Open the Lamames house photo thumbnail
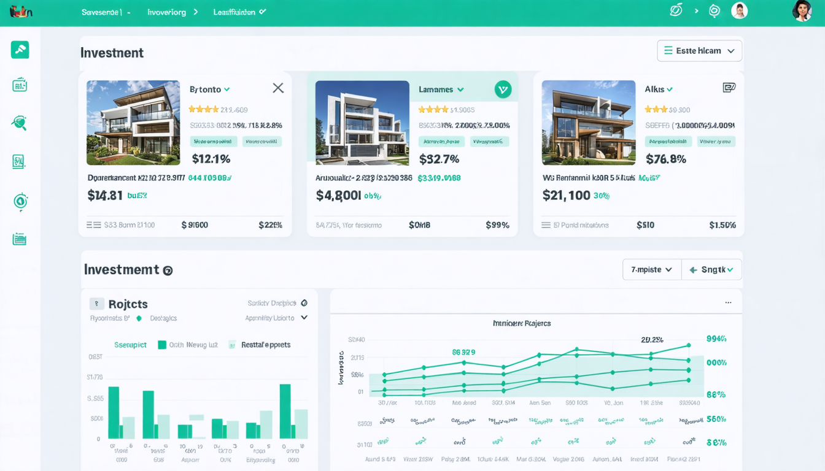Viewport: 825px width, 471px height. (362, 123)
